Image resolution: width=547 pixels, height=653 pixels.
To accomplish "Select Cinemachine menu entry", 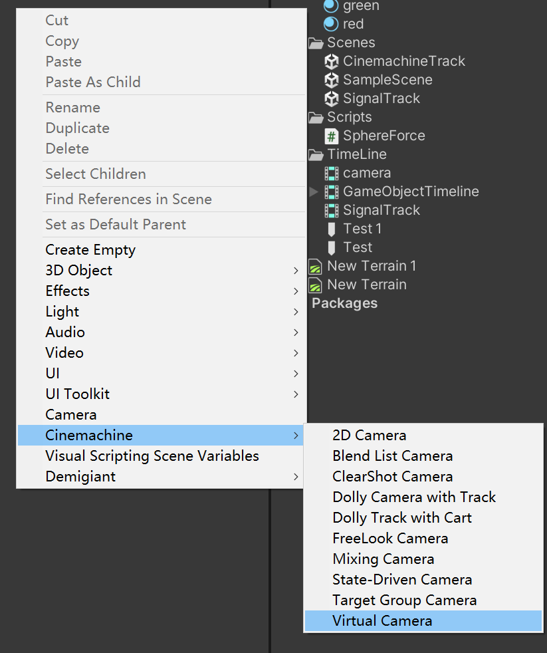I will click(162, 435).
